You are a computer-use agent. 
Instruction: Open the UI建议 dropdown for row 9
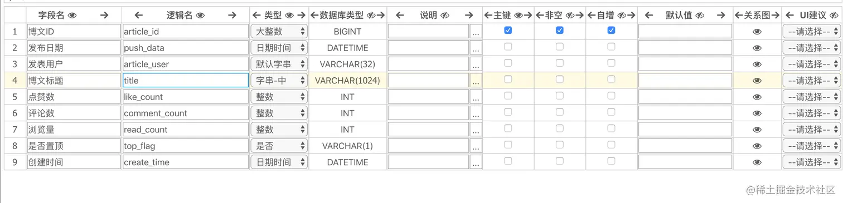[811, 162]
